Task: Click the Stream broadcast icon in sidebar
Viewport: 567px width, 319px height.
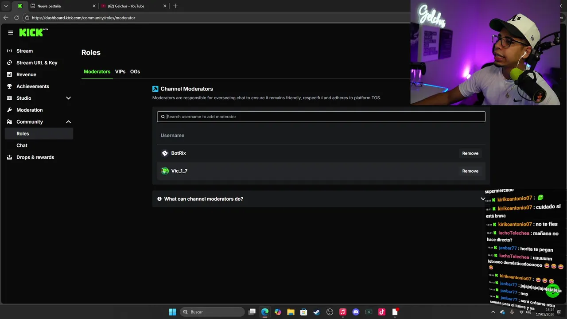Action: (9, 51)
